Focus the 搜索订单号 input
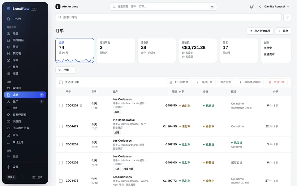The image size is (297, 186). (x=168, y=17)
